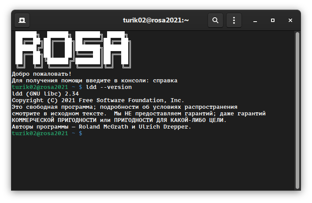Click the 'ldd --version' command text
This screenshot has width=312, height=203.
pos(109,87)
